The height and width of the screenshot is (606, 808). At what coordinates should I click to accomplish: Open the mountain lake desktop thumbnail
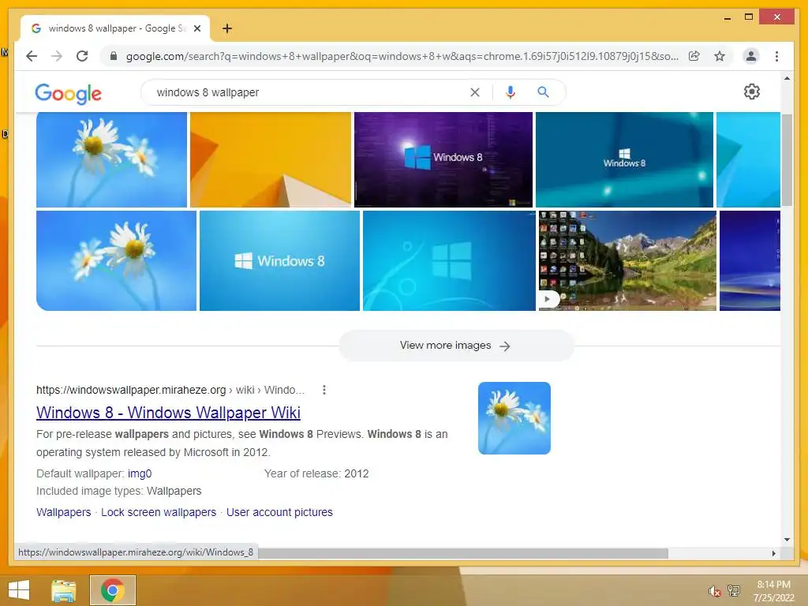(x=627, y=260)
